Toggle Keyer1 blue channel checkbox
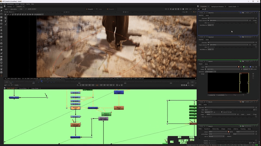This screenshot has width=261, height=146. [250, 67]
